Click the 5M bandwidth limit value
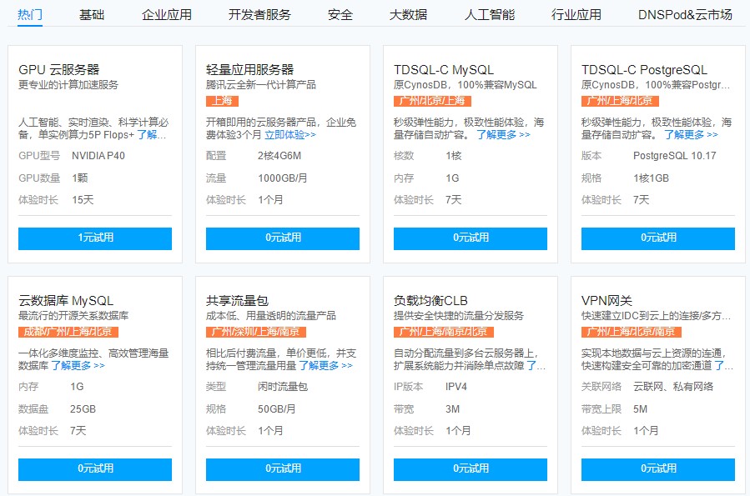 tap(640, 409)
